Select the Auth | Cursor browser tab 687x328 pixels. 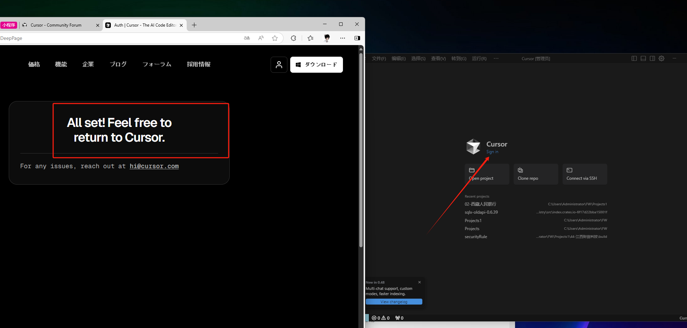145,25
